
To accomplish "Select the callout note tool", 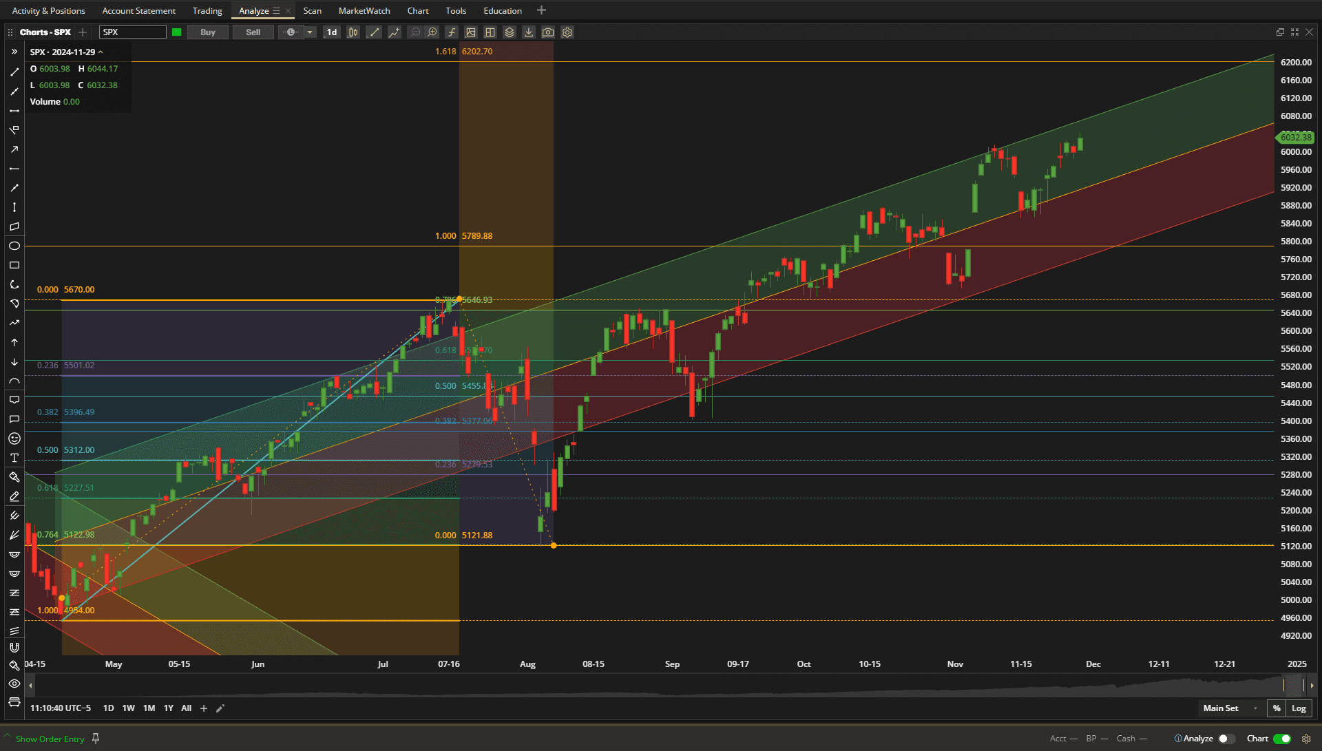I will coord(14,400).
